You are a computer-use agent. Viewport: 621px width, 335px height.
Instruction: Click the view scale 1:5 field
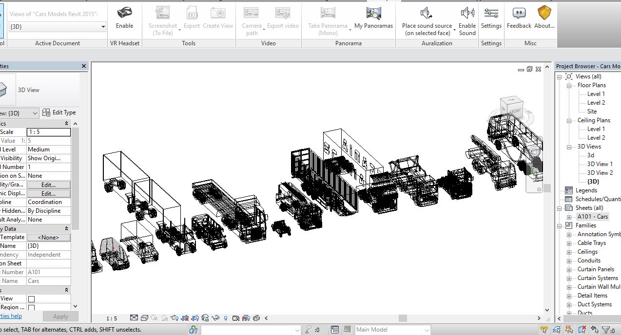(48, 132)
